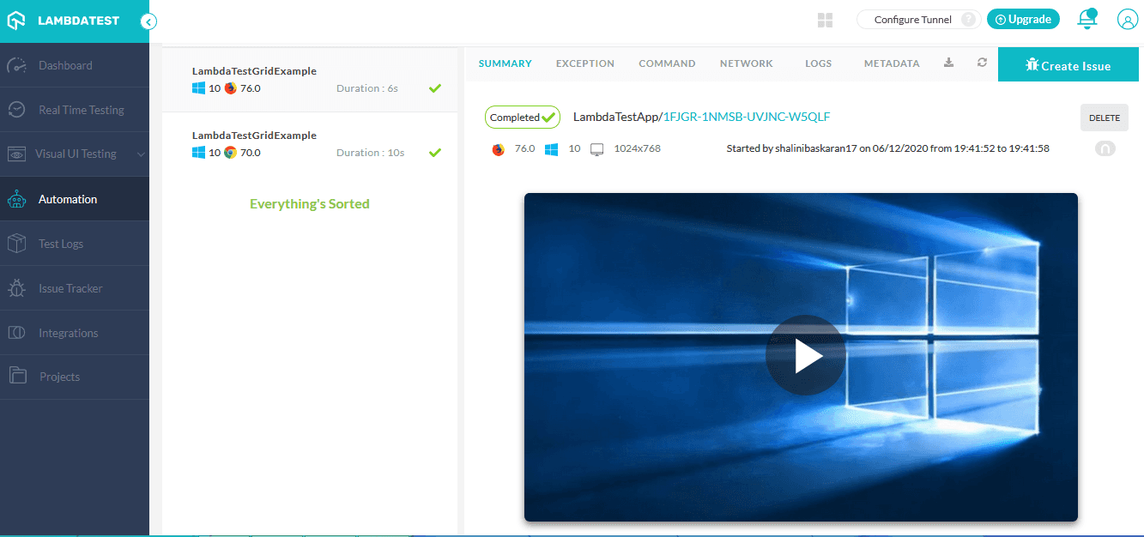Play the recorded test video
Image resolution: width=1144 pixels, height=537 pixels.
click(805, 354)
